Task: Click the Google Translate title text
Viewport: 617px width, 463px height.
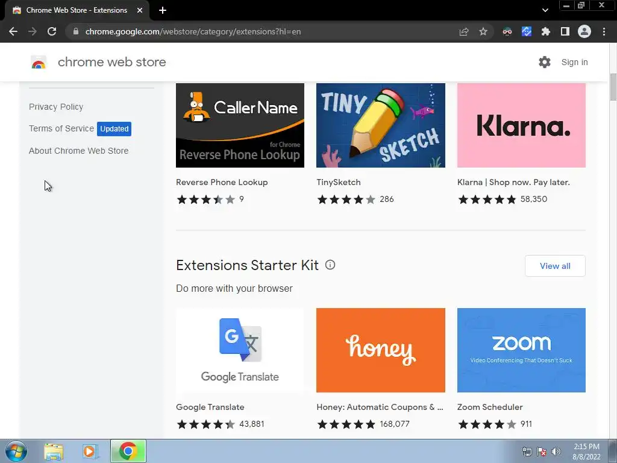Action: click(210, 407)
